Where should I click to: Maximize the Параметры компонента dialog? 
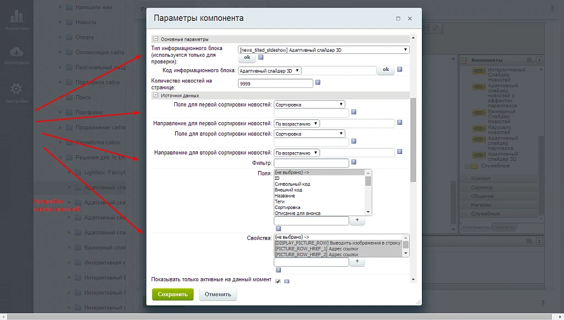click(398, 18)
